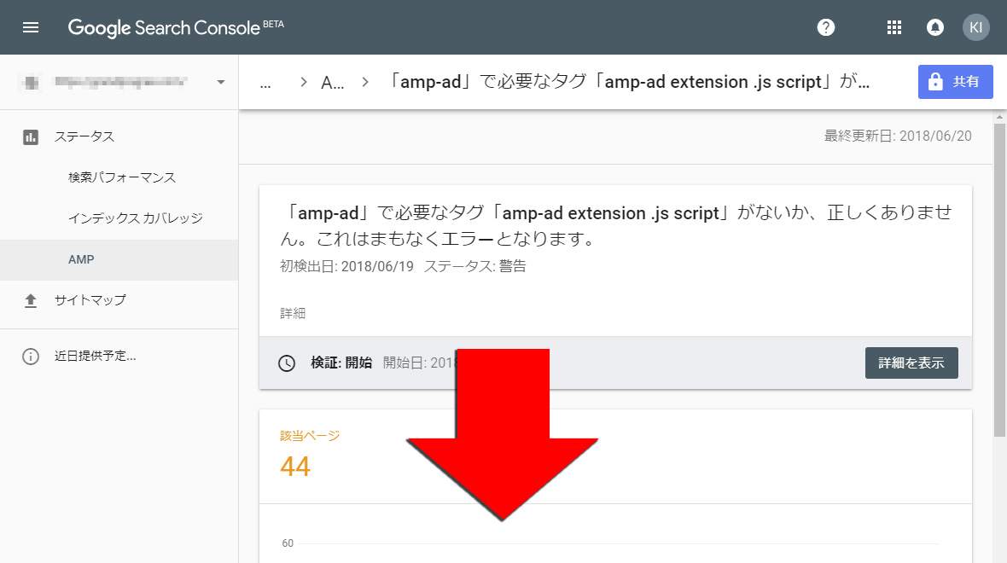Click the vertical page scrollbar
This screenshot has width=1007, height=563.
[x=999, y=281]
